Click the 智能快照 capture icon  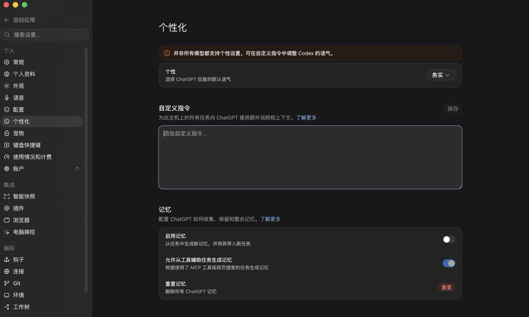(7, 196)
